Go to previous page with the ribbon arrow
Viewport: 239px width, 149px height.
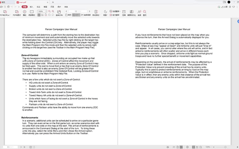(66, 11)
